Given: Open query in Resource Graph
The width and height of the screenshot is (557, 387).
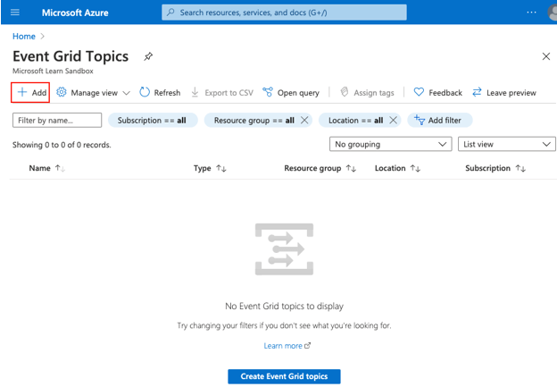Looking at the screenshot, I should pyautogui.click(x=291, y=93).
